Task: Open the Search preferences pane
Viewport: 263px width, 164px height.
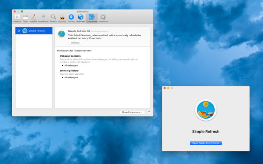Action: 53,18
